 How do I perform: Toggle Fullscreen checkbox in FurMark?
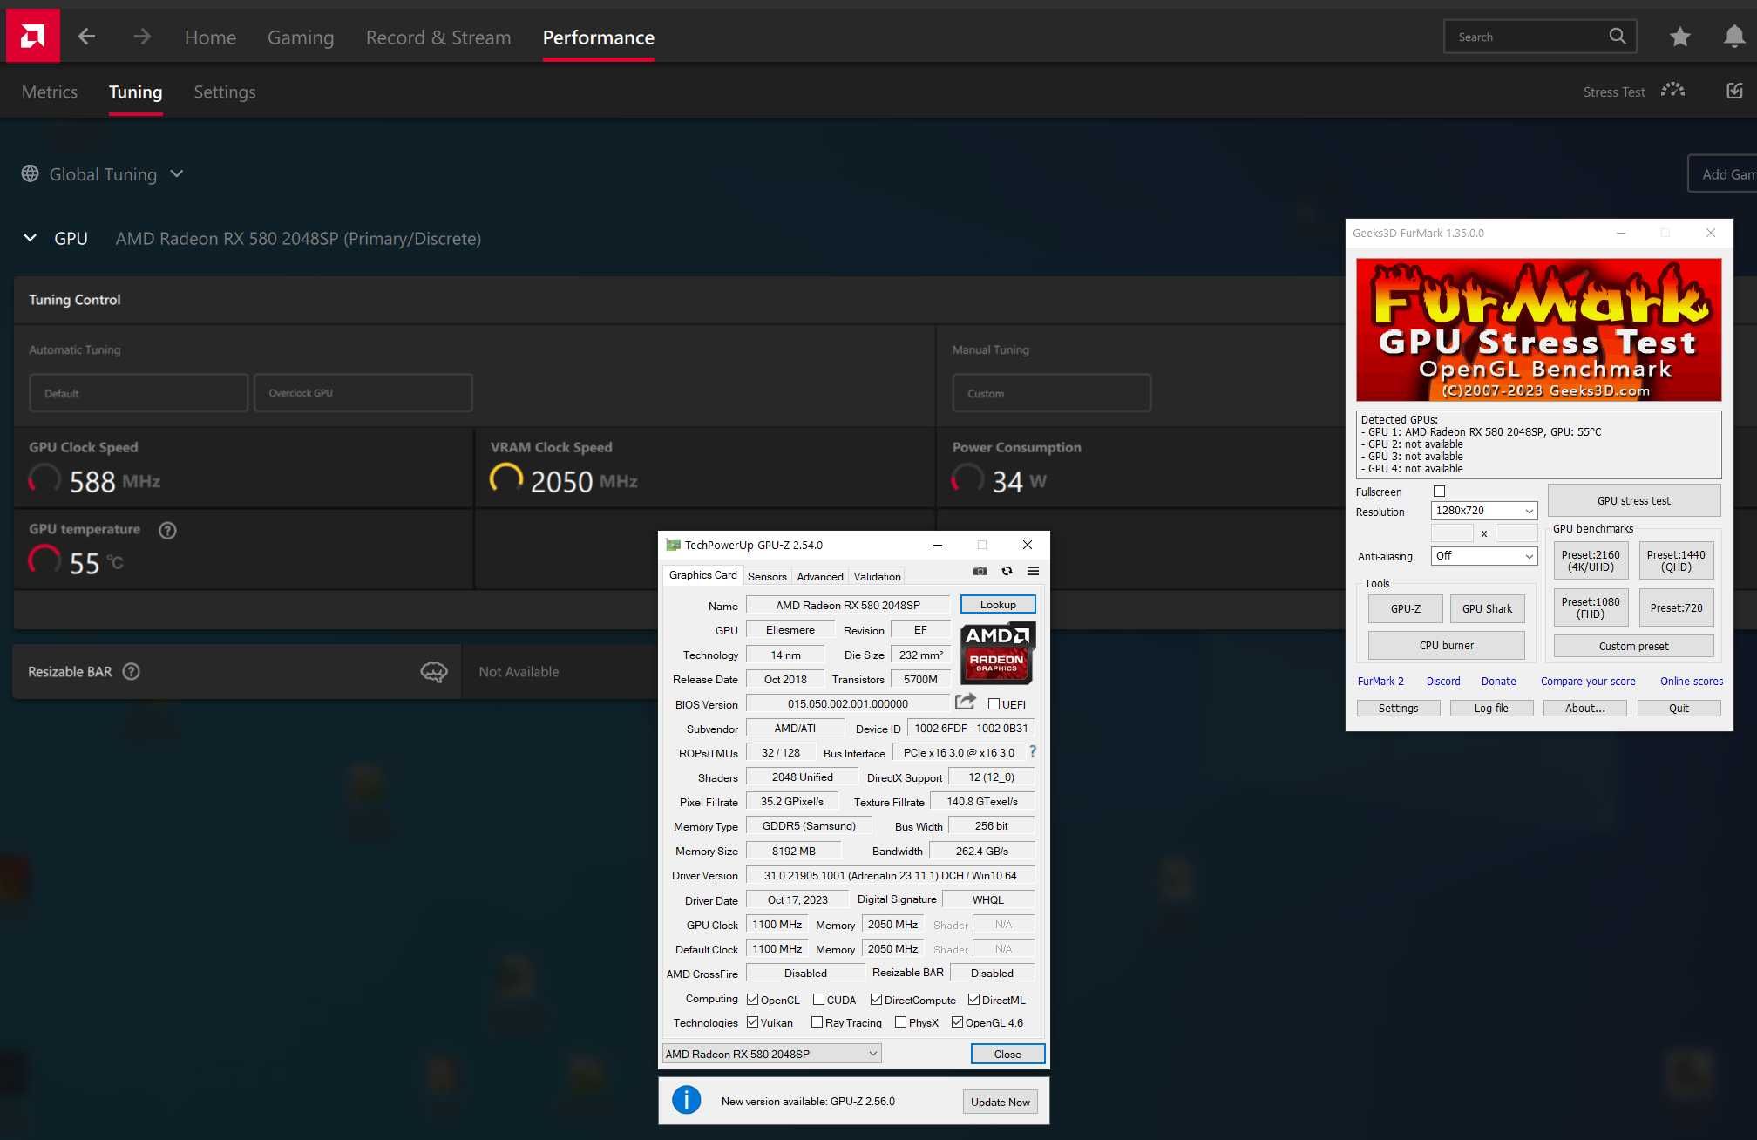(1440, 491)
